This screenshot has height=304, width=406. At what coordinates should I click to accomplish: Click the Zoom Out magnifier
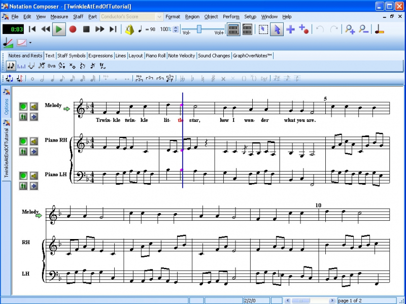[x=363, y=29]
